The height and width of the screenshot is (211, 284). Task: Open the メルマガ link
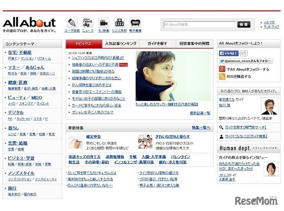pos(269,22)
